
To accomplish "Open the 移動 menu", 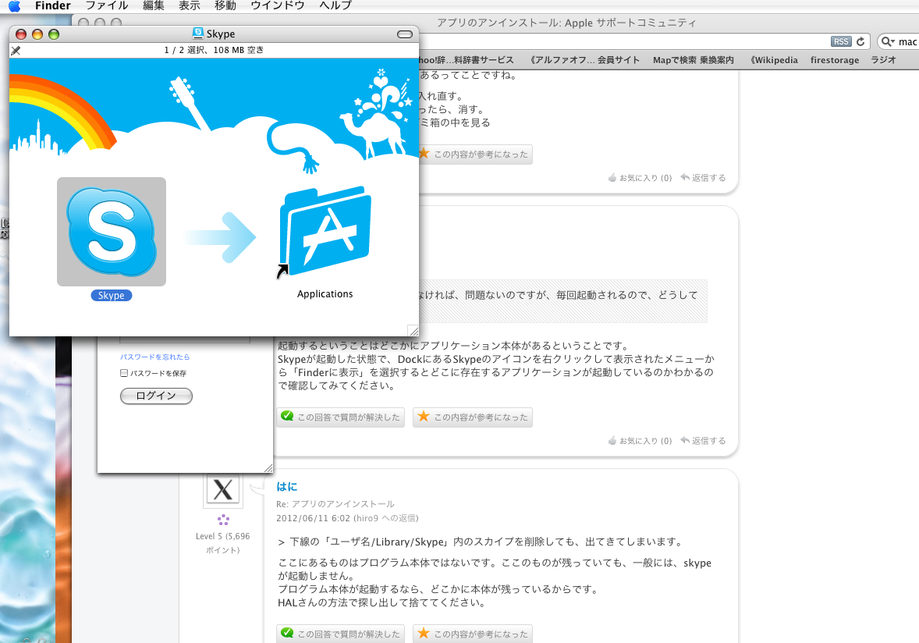I will (225, 6).
